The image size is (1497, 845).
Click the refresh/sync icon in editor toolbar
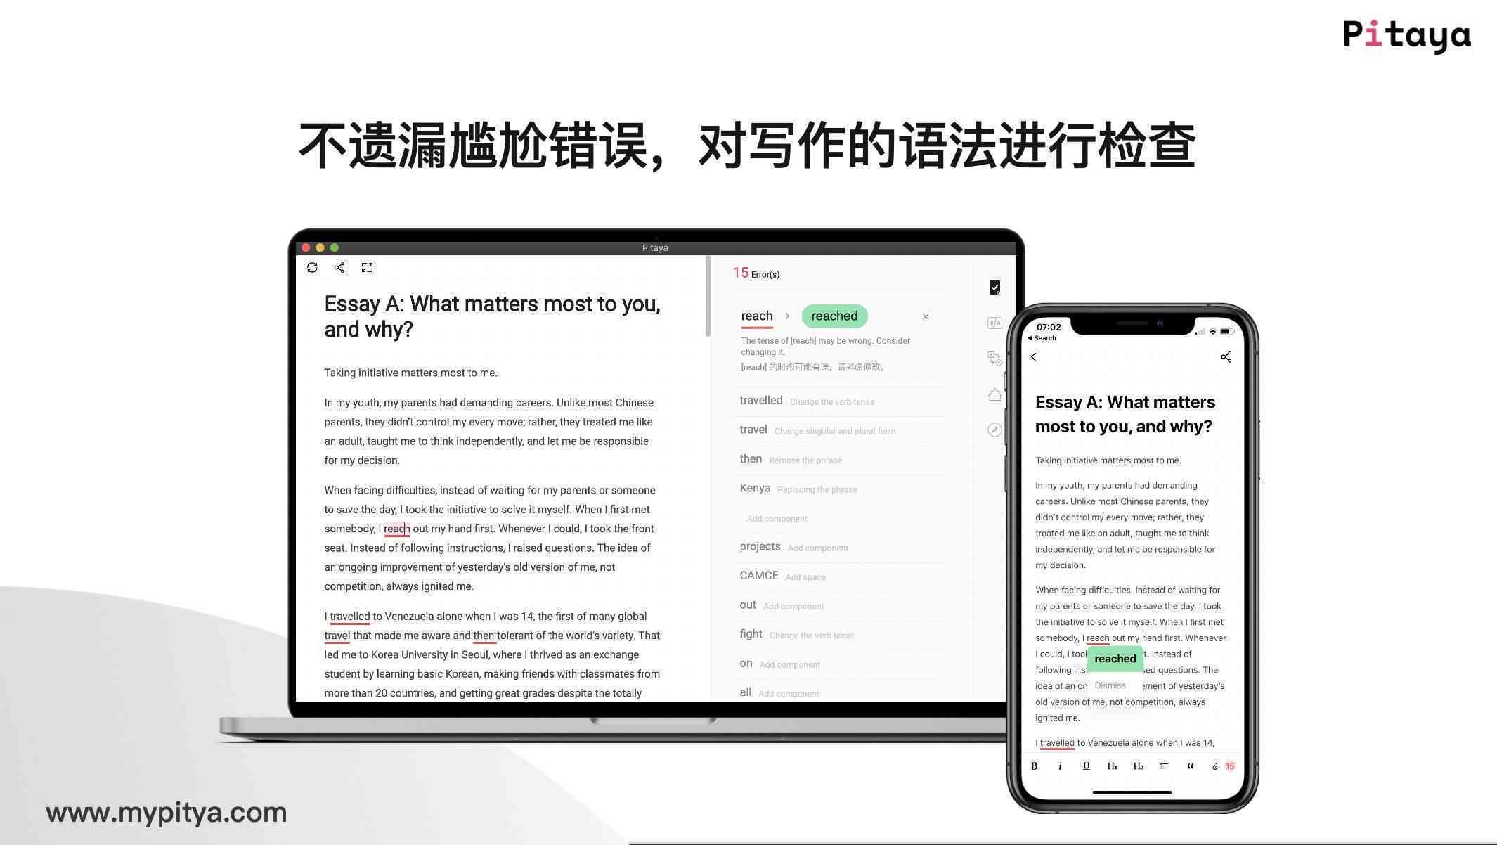click(x=313, y=267)
